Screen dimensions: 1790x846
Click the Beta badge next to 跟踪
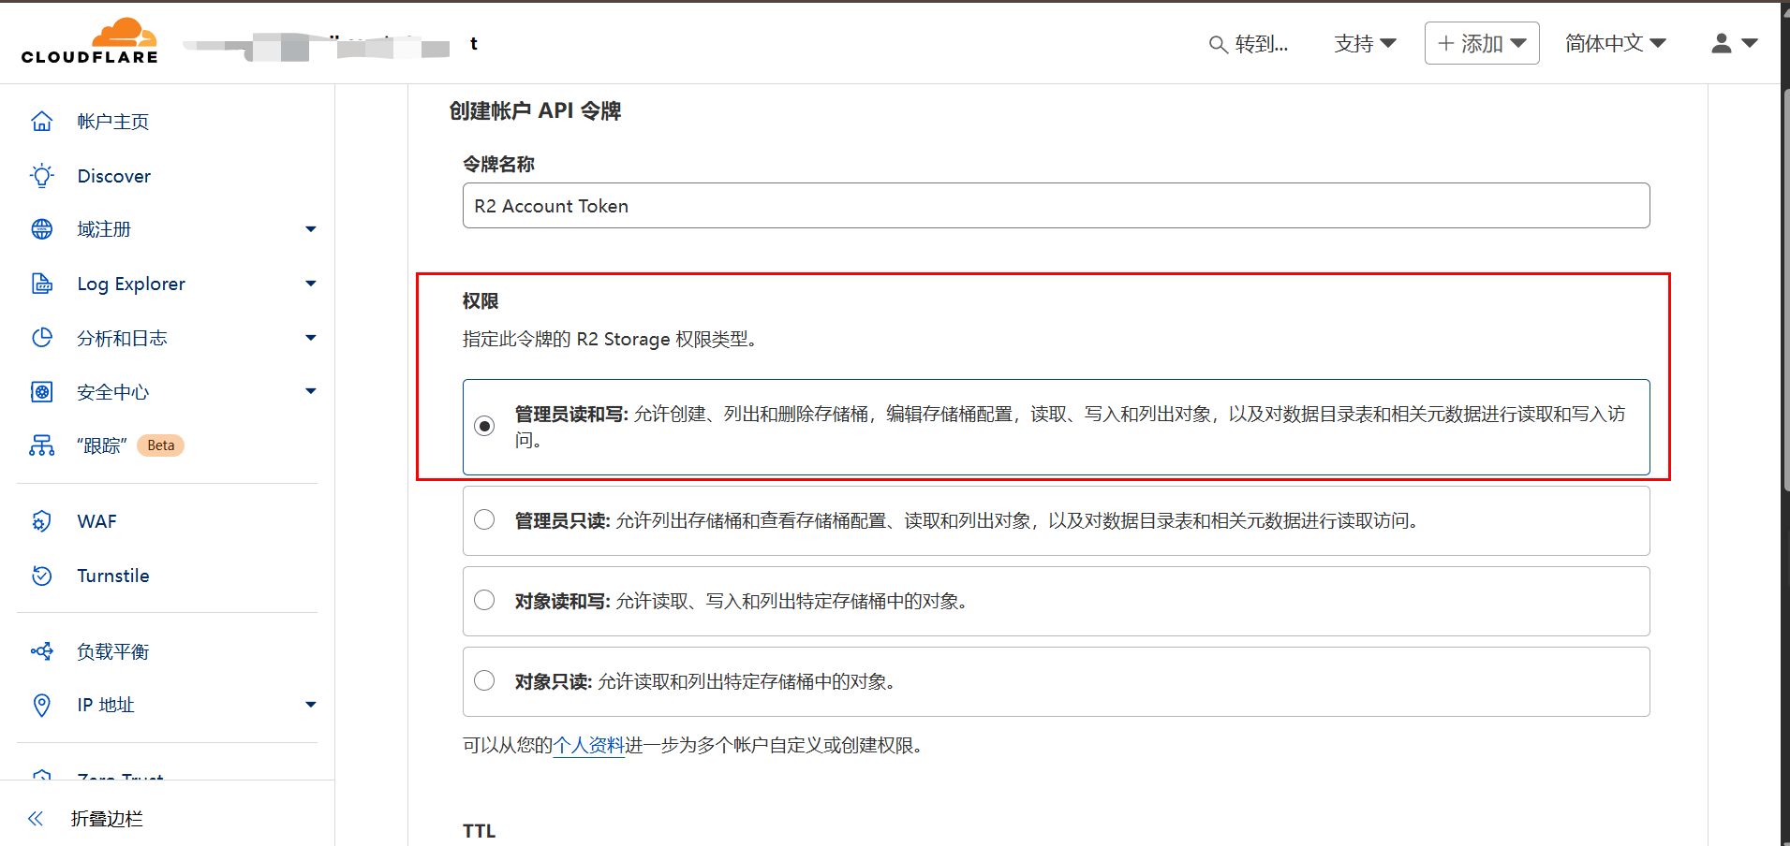coord(161,445)
